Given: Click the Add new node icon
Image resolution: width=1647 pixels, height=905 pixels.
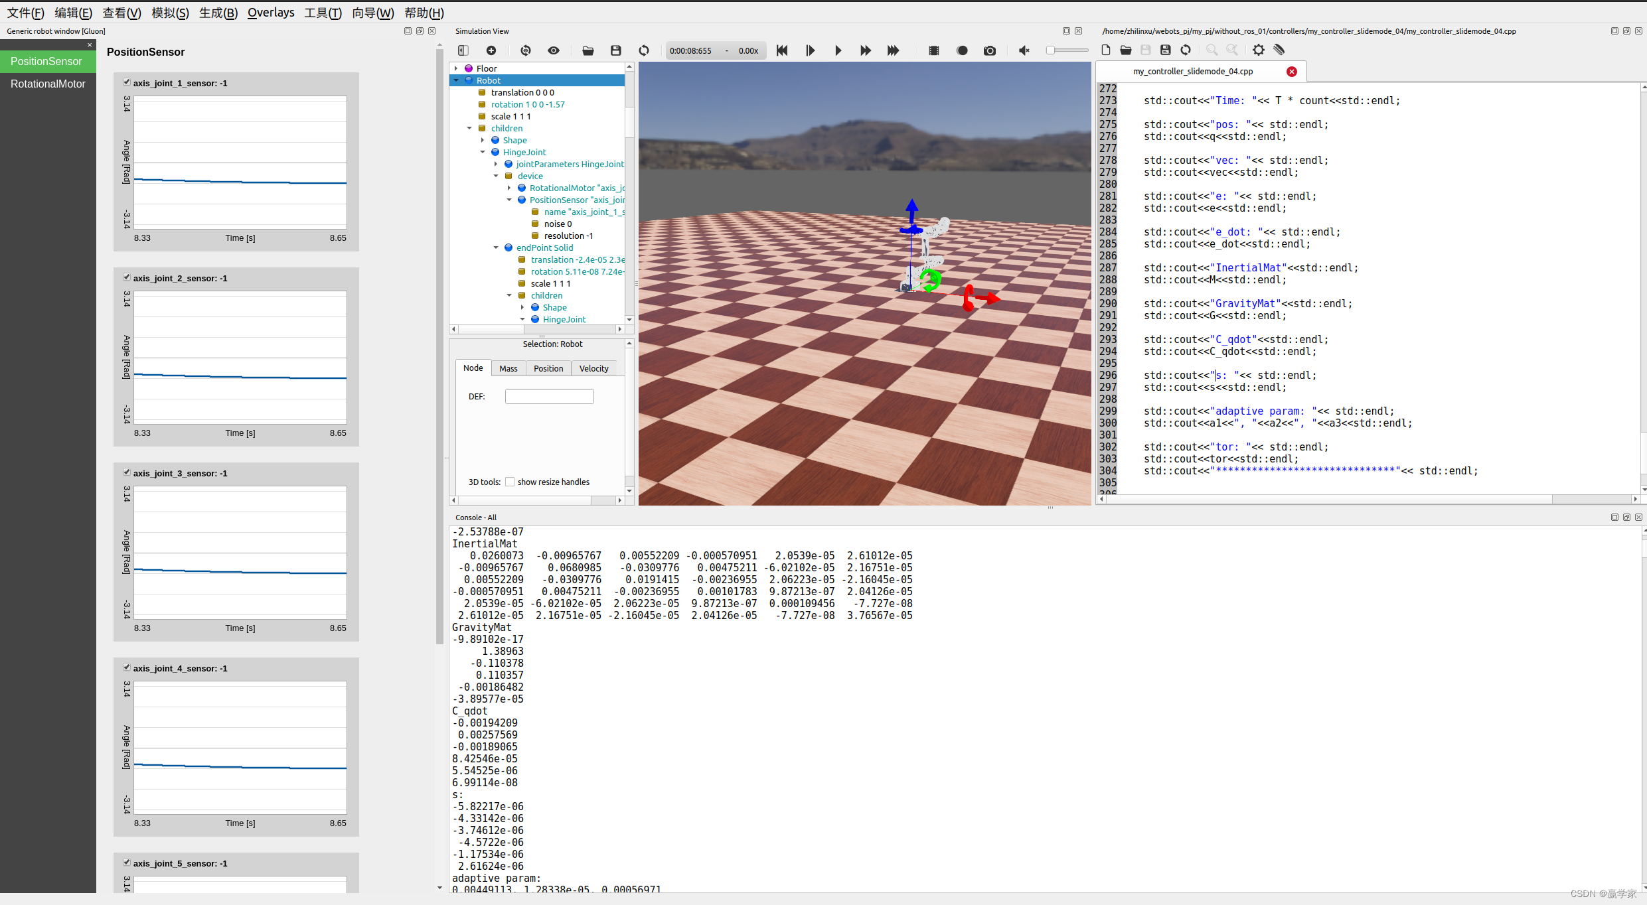Looking at the screenshot, I should pos(491,50).
